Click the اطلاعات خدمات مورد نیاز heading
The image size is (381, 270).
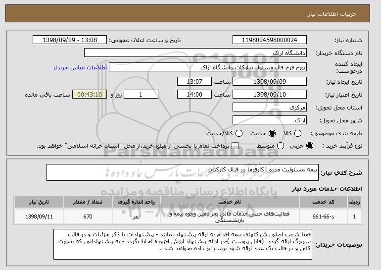click(x=327, y=189)
